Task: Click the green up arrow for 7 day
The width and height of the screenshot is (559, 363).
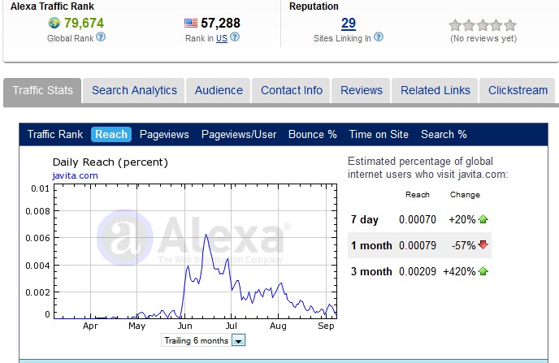Action: [x=483, y=219]
